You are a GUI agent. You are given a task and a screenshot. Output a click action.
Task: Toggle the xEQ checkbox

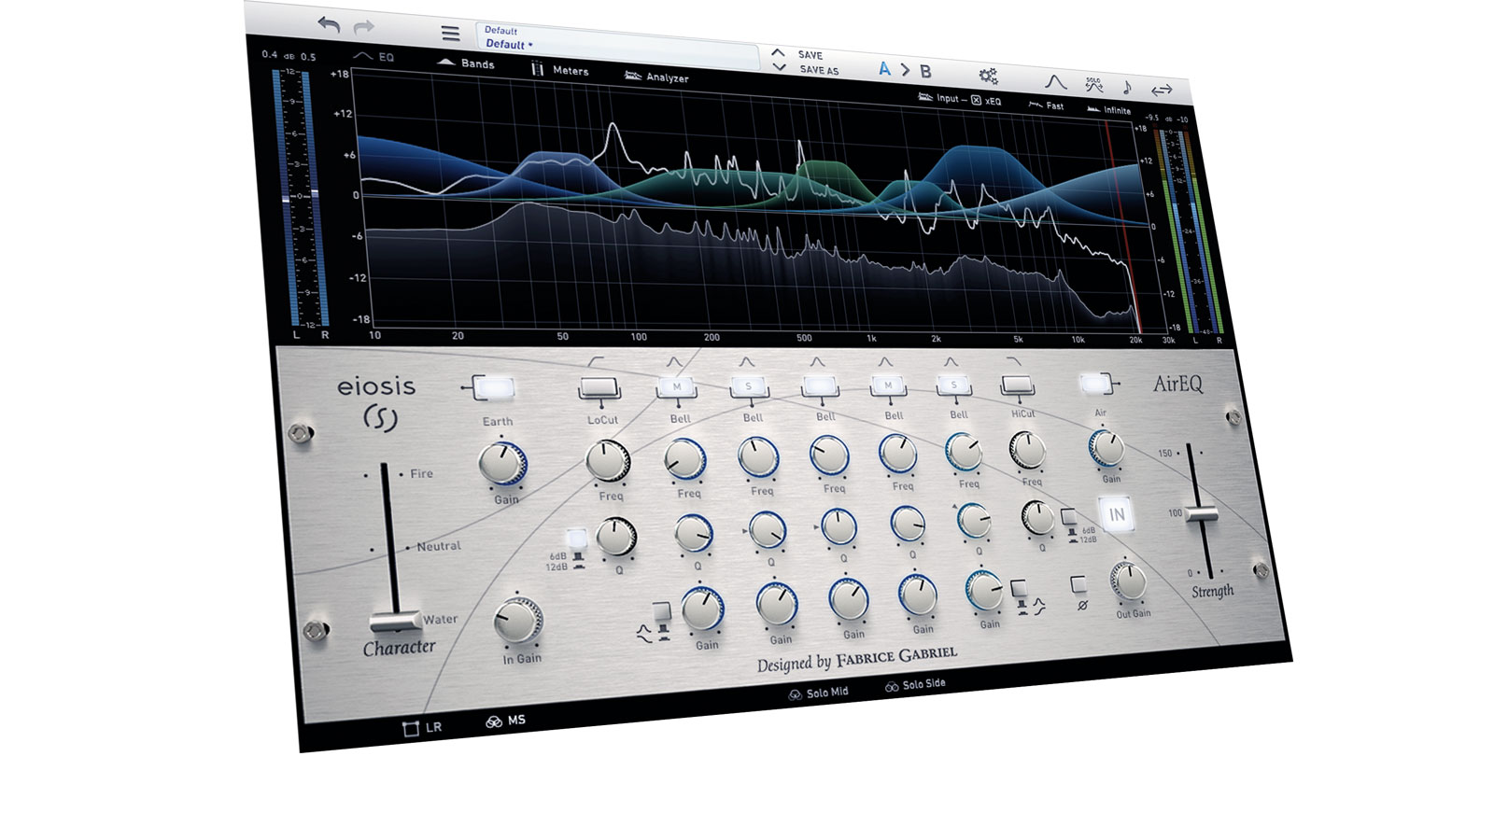tap(976, 100)
